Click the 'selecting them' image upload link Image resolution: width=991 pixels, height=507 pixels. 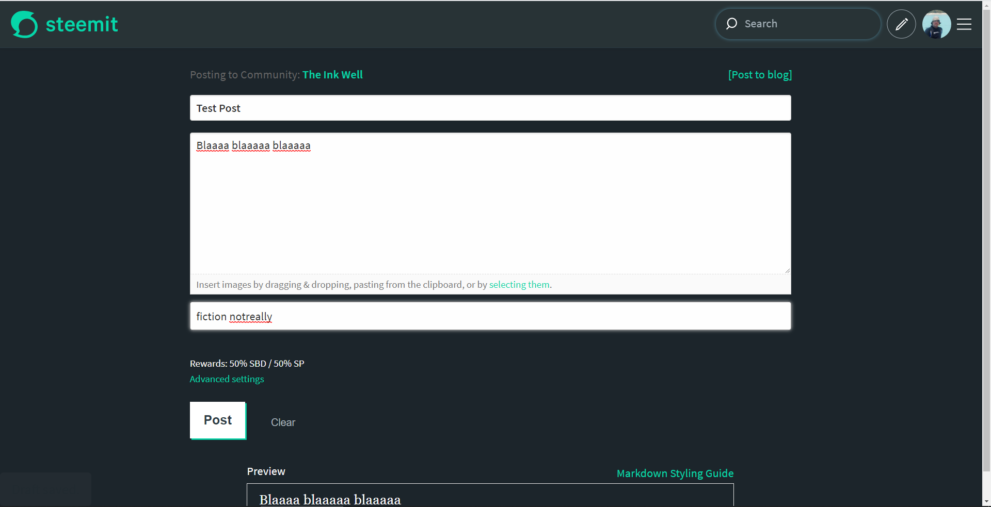[519, 285]
